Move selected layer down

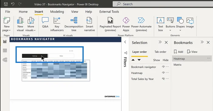(x=139, y=60)
